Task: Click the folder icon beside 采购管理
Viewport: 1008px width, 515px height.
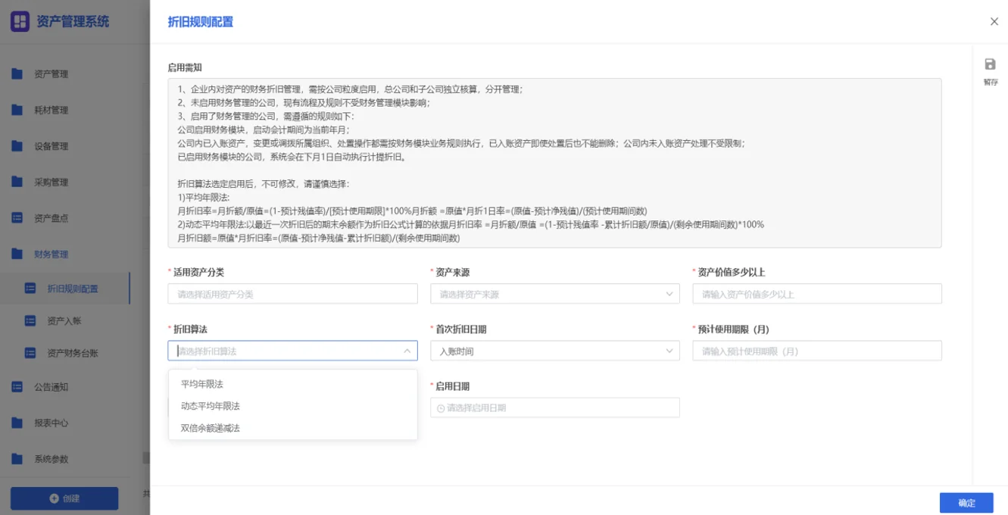Action: pyautogui.click(x=17, y=182)
